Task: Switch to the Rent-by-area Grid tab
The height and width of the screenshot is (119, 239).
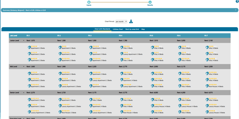Action: 132,29
